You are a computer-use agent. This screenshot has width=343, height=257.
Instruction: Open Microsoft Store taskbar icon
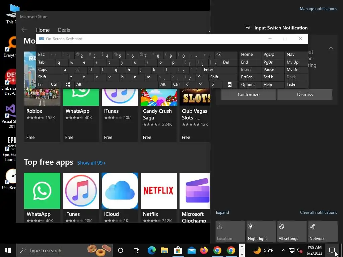tap(178, 250)
